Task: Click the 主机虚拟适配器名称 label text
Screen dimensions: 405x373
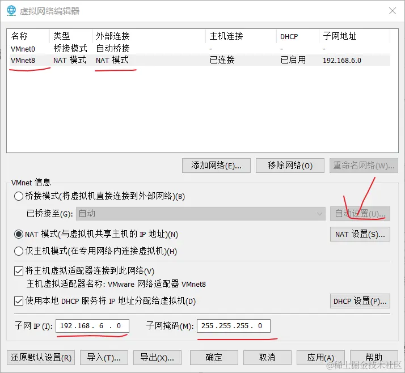Action: coord(66,283)
